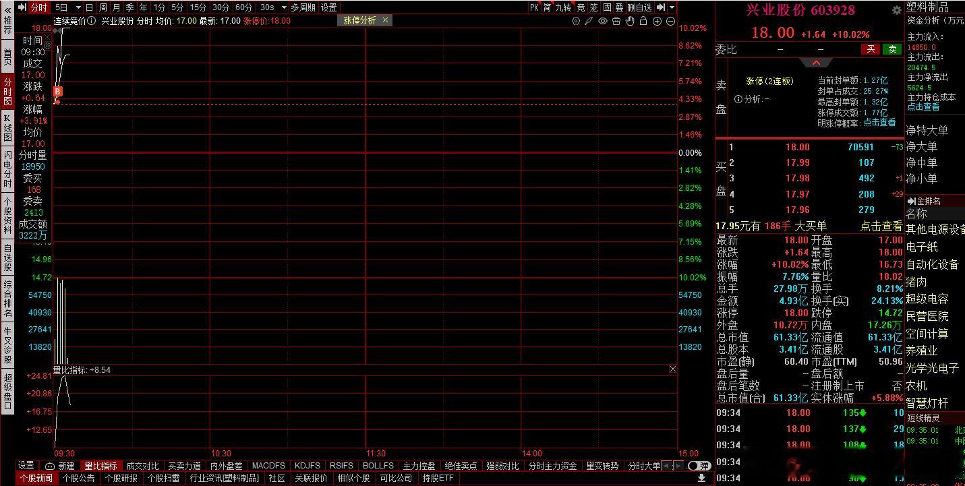Viewport: 965px width, 486px height.
Task: Toggle the lock icon in chart toolbar
Action: (x=643, y=21)
